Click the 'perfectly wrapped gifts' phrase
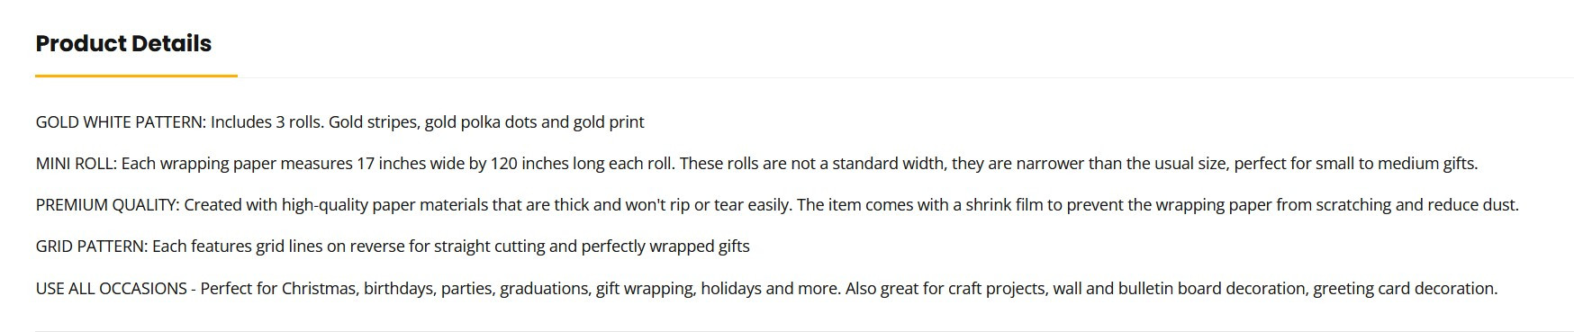The width and height of the screenshot is (1574, 332). pos(665,247)
